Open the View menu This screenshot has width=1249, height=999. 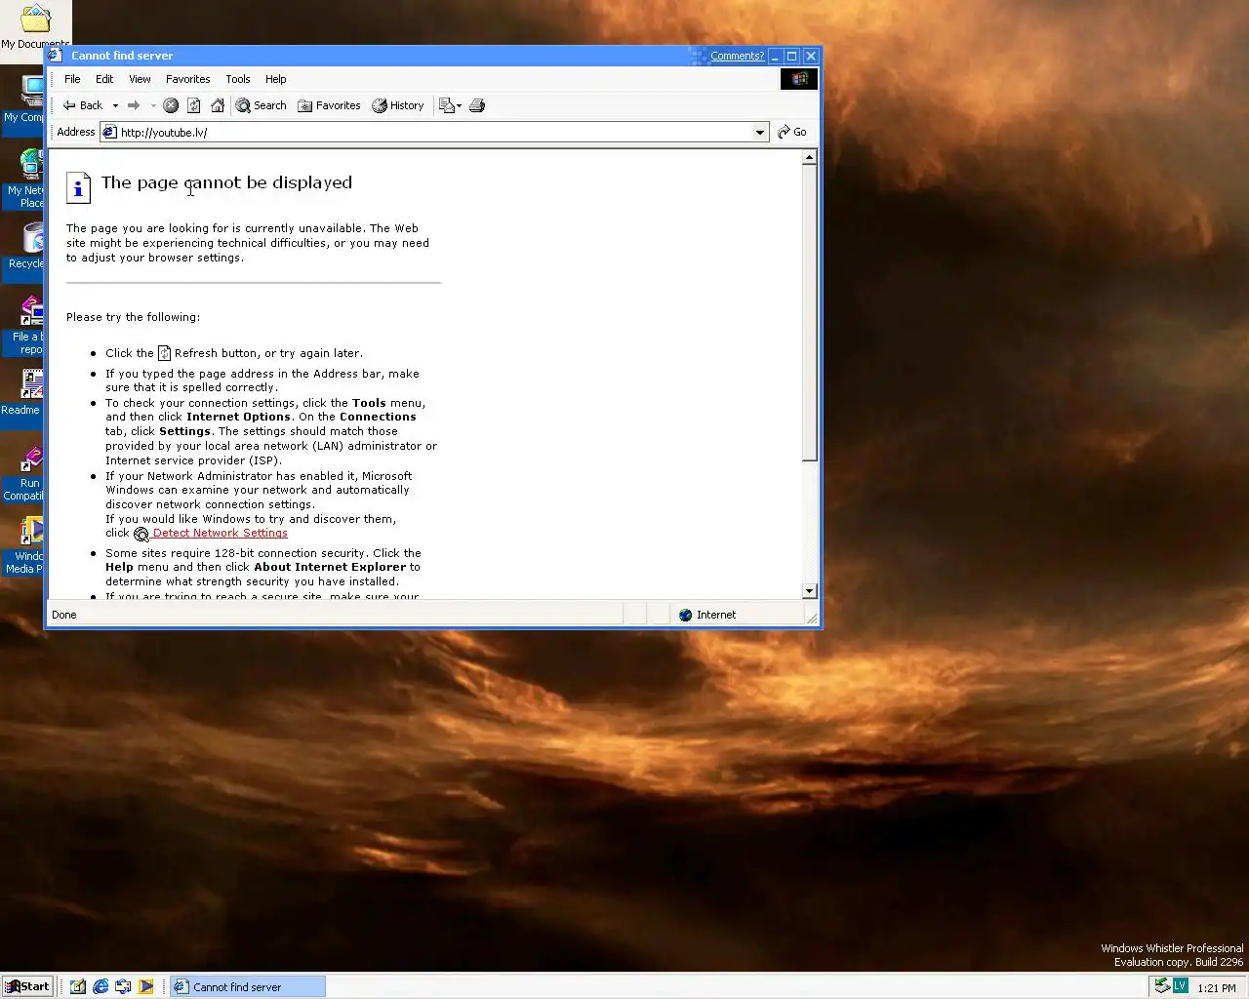[140, 79]
